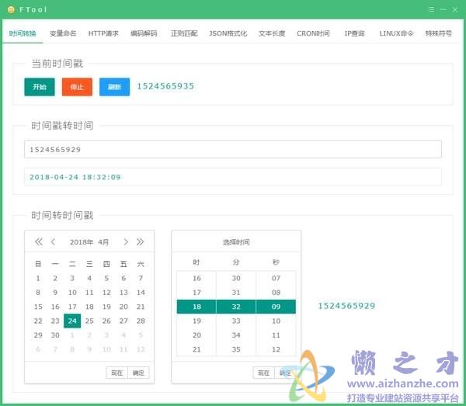Viewport: 466px width, 406px height.
Task: Choose minute 34 in time picker
Action: 236,335
